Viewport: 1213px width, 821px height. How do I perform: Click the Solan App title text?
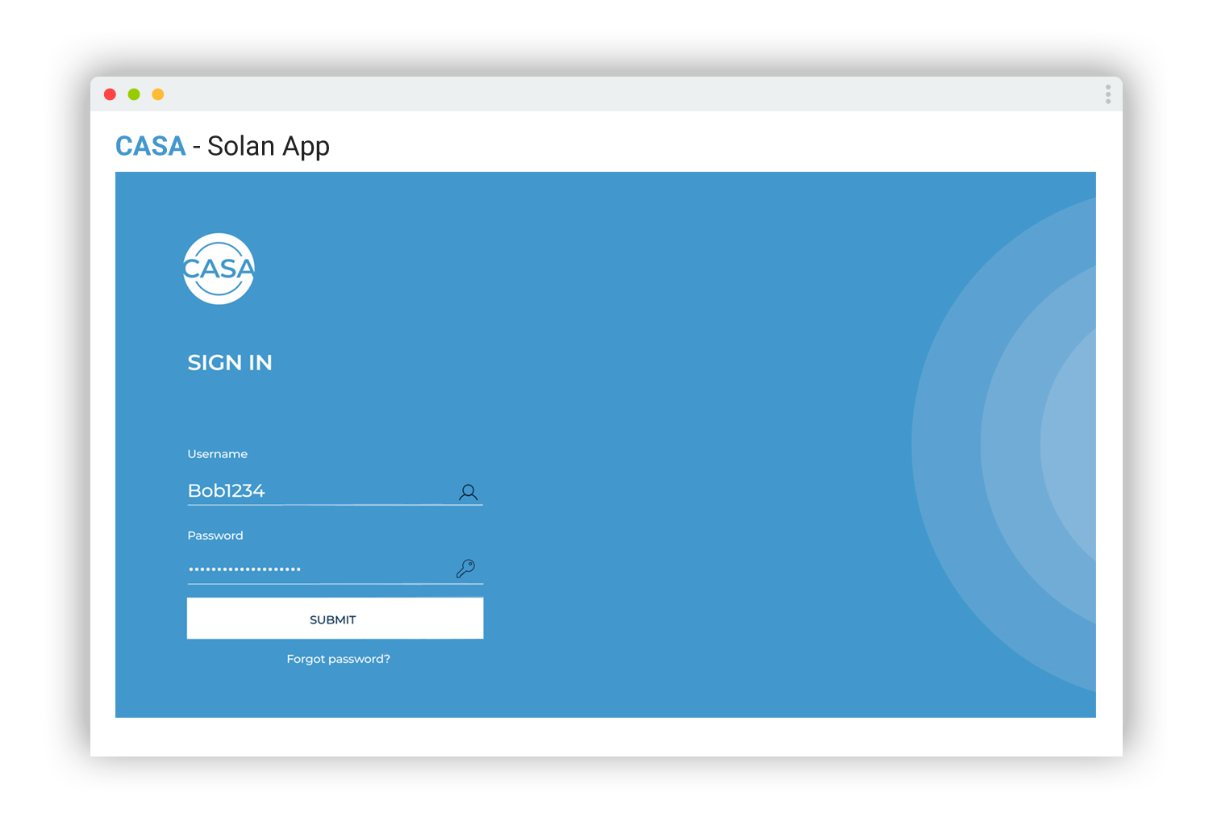(x=268, y=146)
